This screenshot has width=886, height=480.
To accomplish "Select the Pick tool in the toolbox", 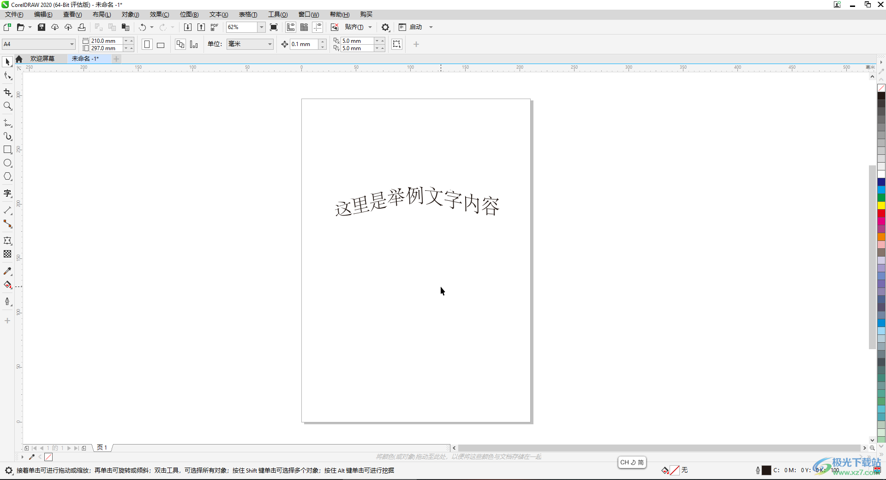I will pyautogui.click(x=7, y=62).
